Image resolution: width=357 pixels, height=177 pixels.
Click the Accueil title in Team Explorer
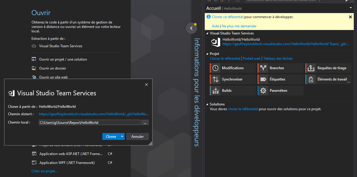pos(213,8)
